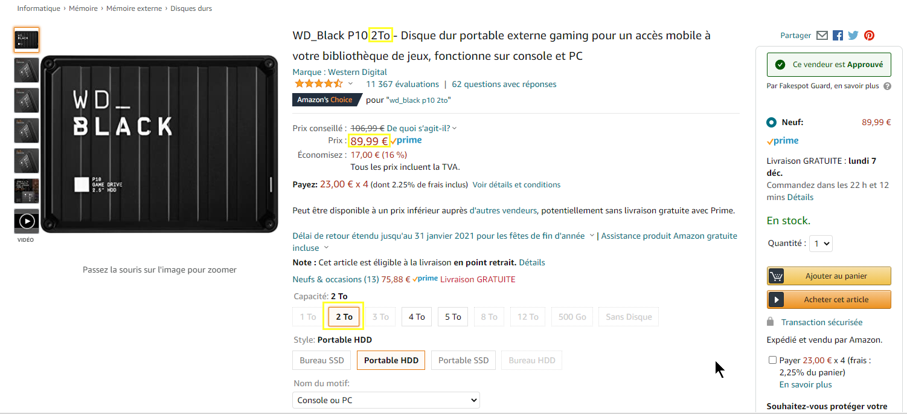Open the Console ou PC motif dropdown

386,400
